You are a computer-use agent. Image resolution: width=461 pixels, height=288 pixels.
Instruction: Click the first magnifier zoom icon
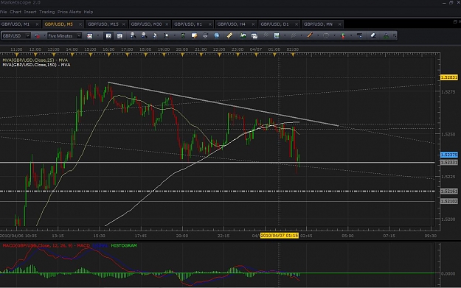133,35
